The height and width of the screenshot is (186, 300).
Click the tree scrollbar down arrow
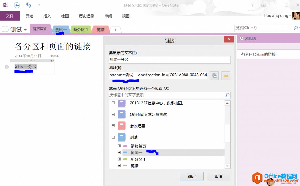pos(227,166)
